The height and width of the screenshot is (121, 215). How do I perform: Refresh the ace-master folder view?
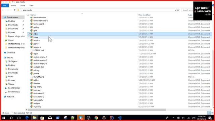(x=178, y=10)
